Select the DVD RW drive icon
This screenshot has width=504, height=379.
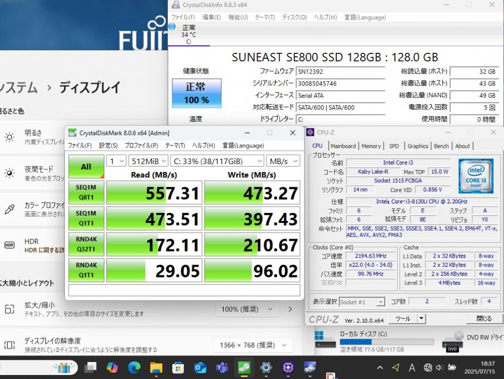point(452,342)
